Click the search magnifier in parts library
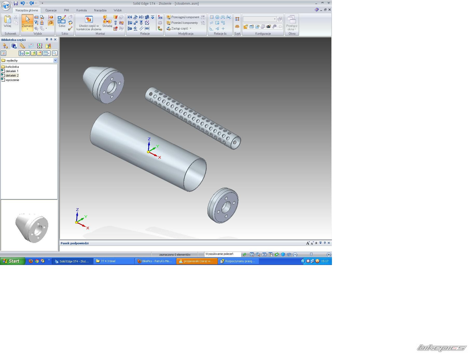Screen dimensions: 473x354 click(x=55, y=53)
